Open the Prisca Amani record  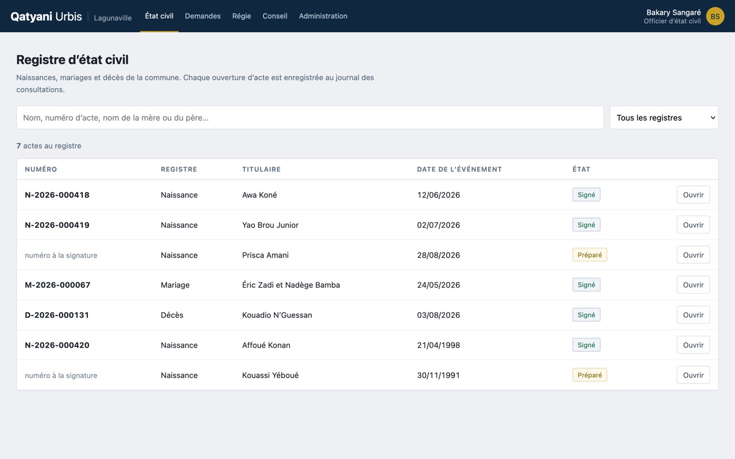[x=693, y=255]
